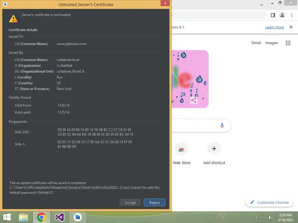This screenshot has width=298, height=223.
Task: Click voice search microphone in Google
Action: 222,125
